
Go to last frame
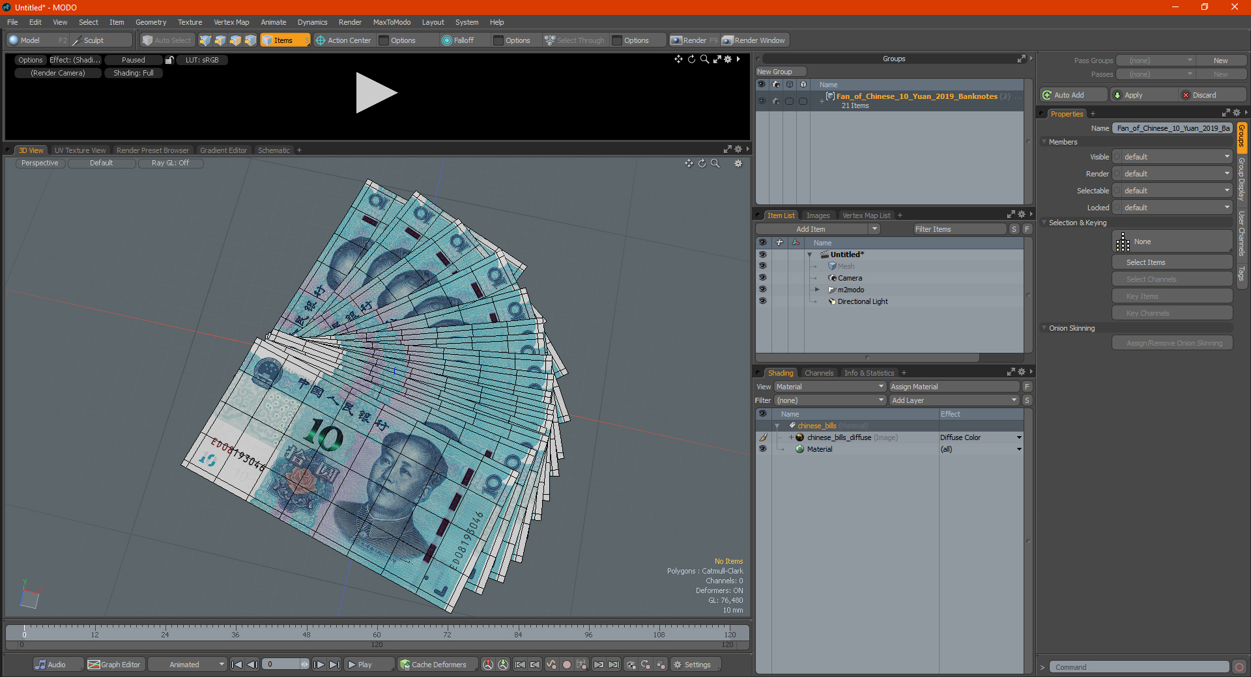tap(334, 665)
